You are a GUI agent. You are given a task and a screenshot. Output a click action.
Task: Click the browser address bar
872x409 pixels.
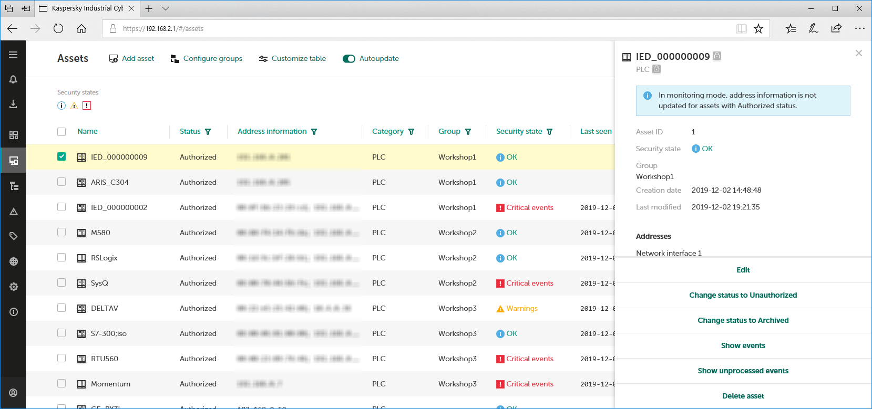coord(420,29)
